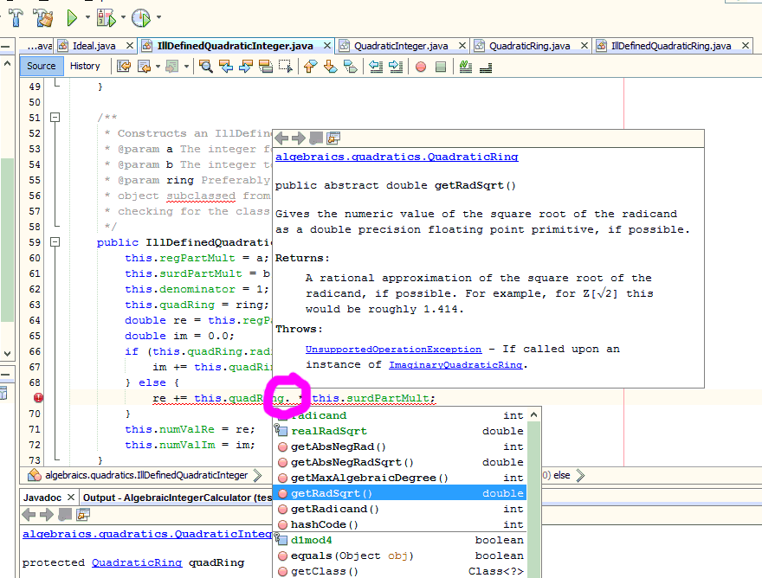Toggle Highlight Search in editor toolbar

pos(266,67)
